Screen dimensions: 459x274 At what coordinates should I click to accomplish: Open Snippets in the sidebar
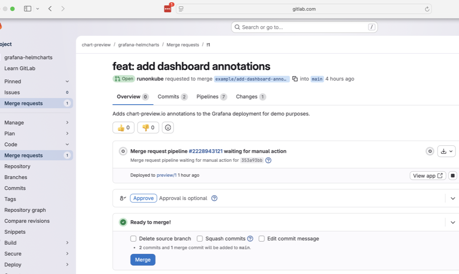pos(36,232)
